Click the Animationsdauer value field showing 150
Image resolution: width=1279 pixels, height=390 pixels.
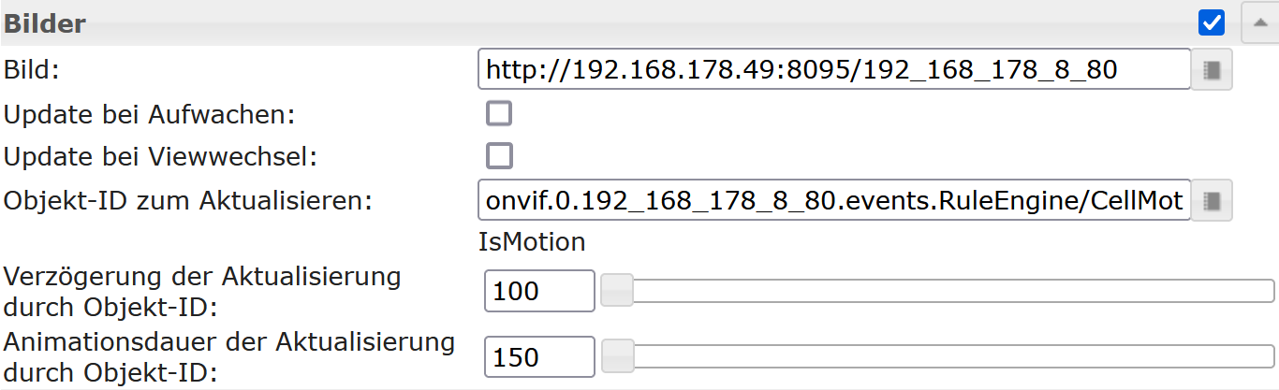tap(540, 356)
